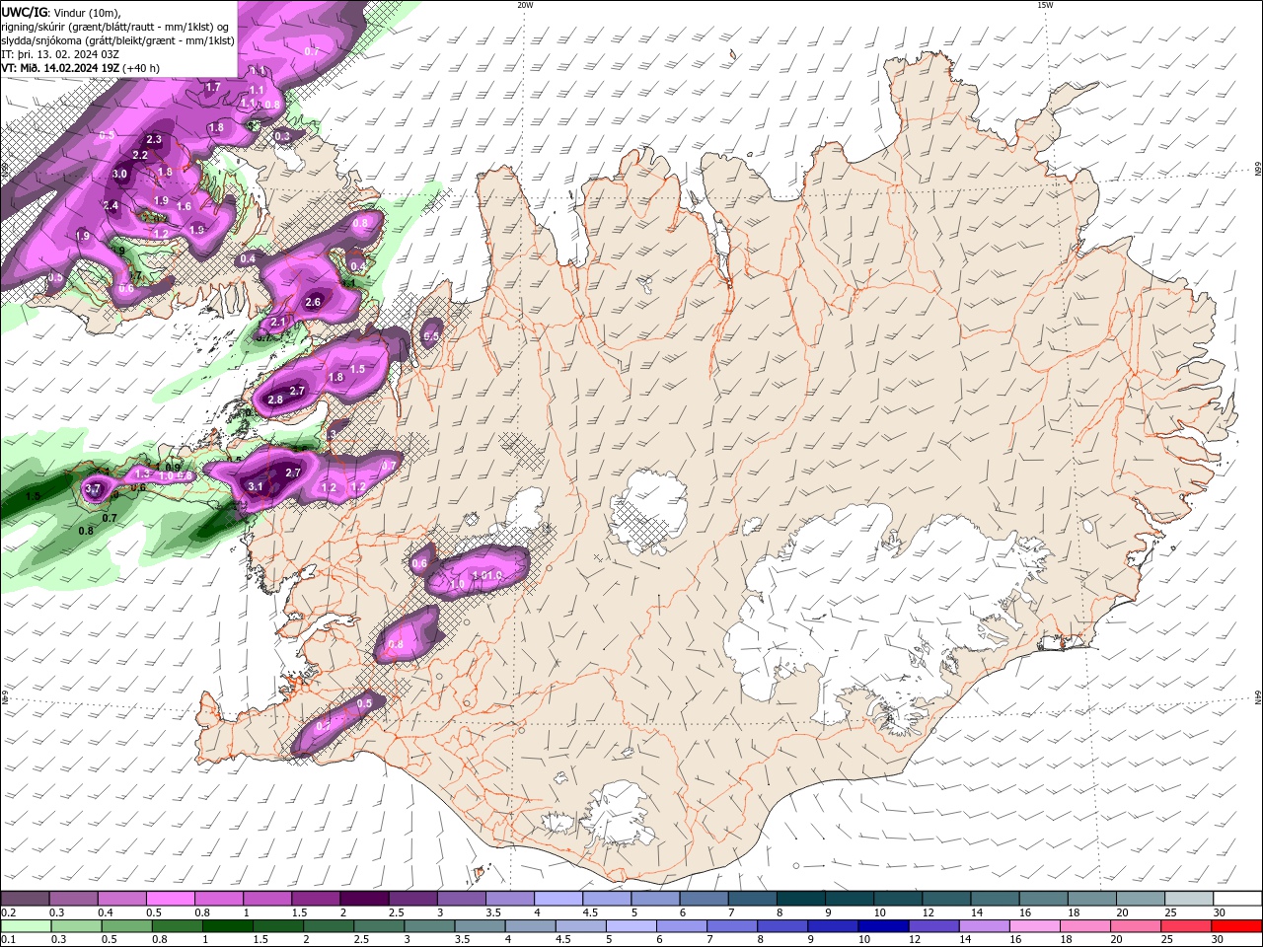The image size is (1263, 947).
Task: Choose the bright red 30 rain scale swatch
Action: pyautogui.click(x=1234, y=926)
